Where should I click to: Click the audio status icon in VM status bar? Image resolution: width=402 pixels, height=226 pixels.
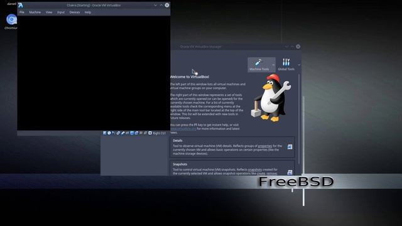coord(114,133)
